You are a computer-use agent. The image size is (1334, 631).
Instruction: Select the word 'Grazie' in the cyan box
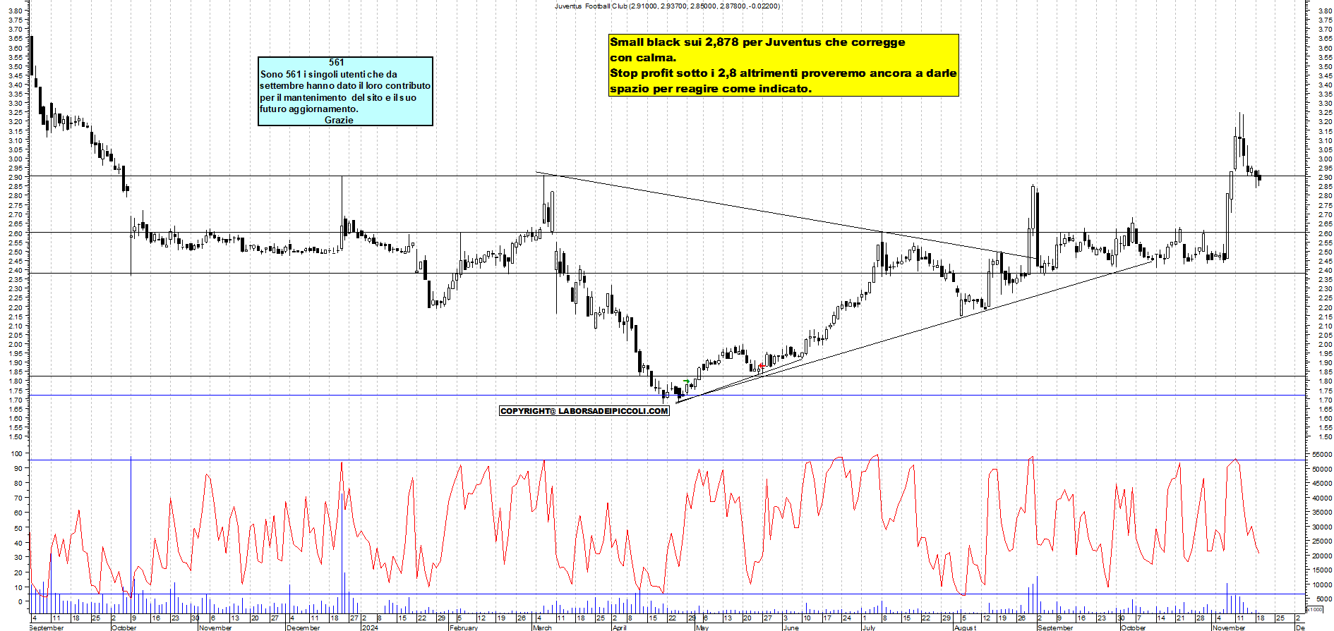coord(339,121)
